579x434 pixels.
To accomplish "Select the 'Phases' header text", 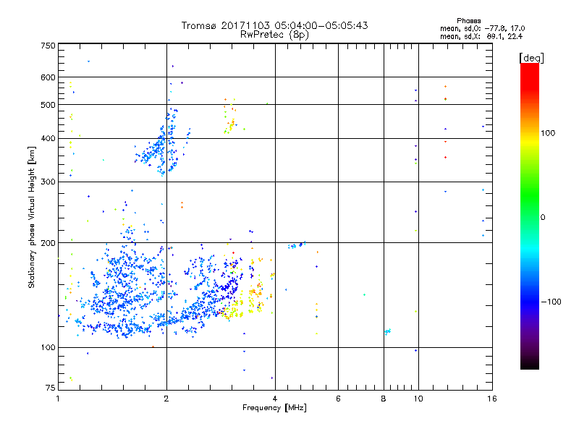I will point(468,21).
